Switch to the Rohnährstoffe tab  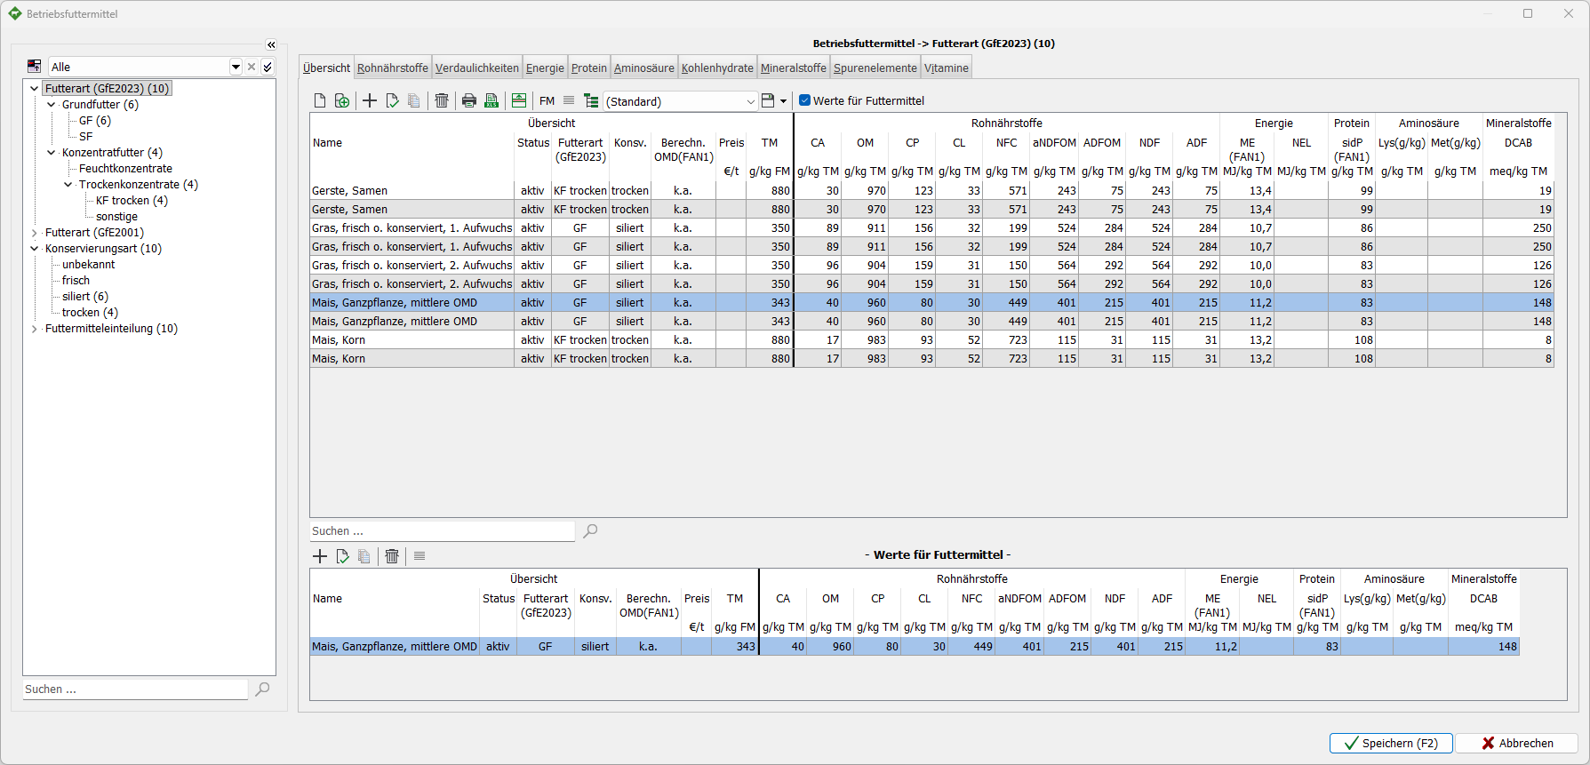coord(393,68)
